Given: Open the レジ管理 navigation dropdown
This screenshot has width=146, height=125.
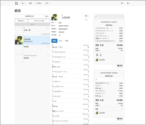Looking at the screenshot, I should click(x=39, y=3).
